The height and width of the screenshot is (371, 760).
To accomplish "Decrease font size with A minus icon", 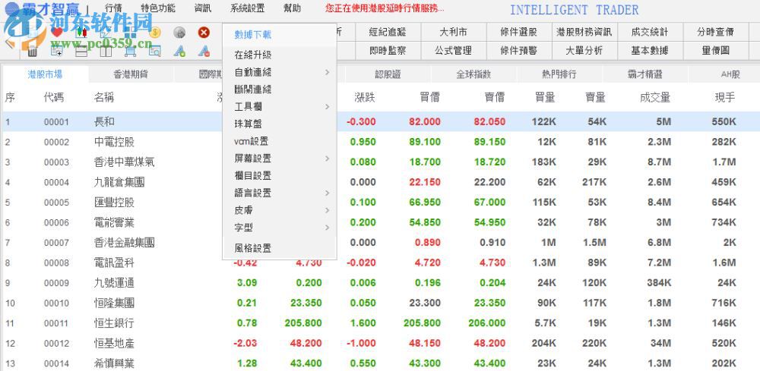I will pyautogui.click(x=204, y=52).
